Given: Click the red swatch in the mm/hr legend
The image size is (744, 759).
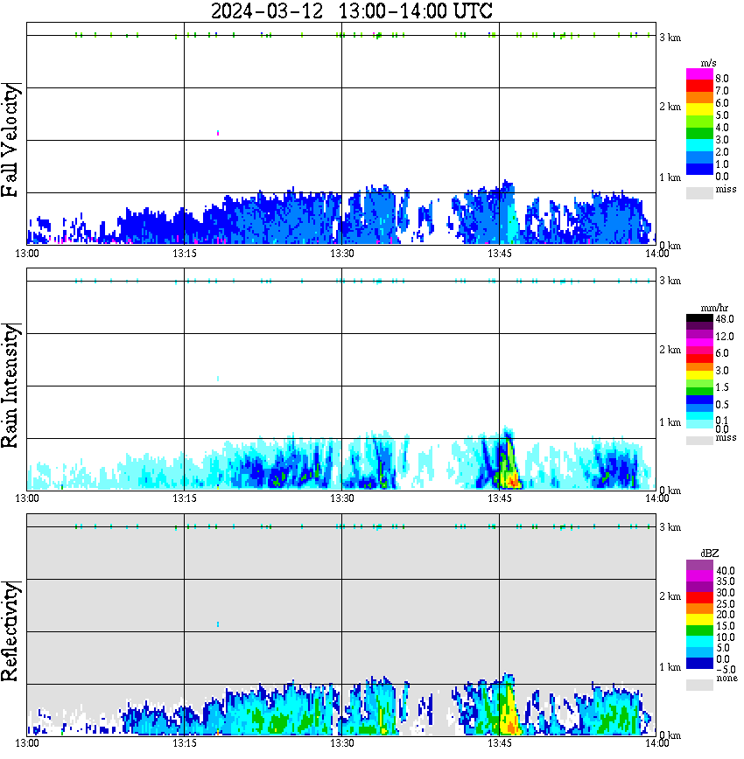Looking at the screenshot, I should point(699,359).
